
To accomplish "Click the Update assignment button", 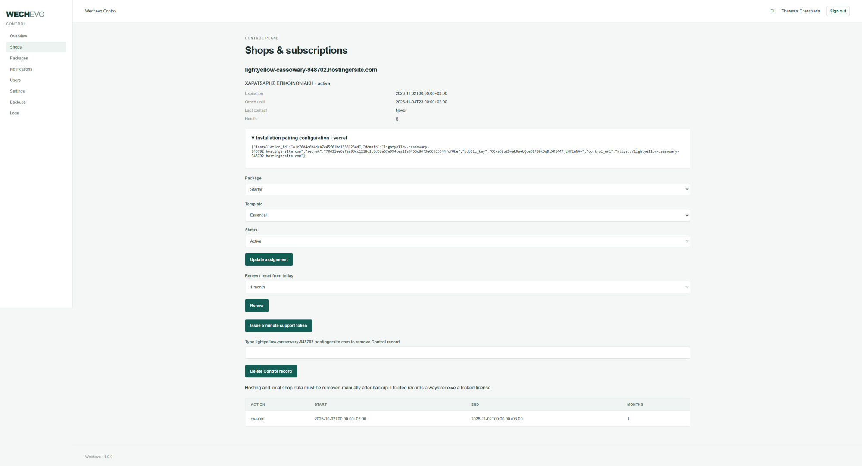I will [x=269, y=260].
